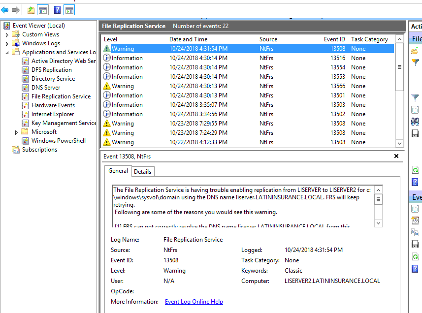
Task: Toggle the Action pane visibility in the toolbar
Action: pyautogui.click(x=68, y=9)
